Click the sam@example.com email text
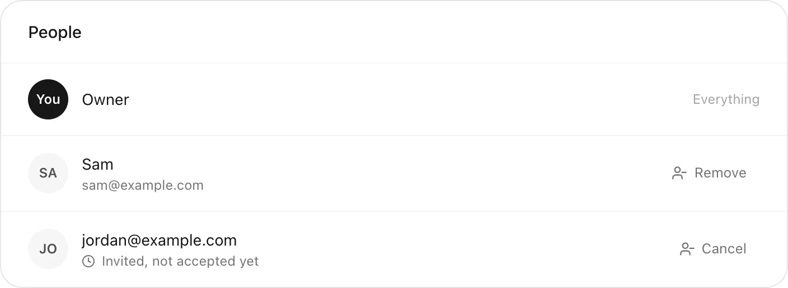 coord(143,185)
